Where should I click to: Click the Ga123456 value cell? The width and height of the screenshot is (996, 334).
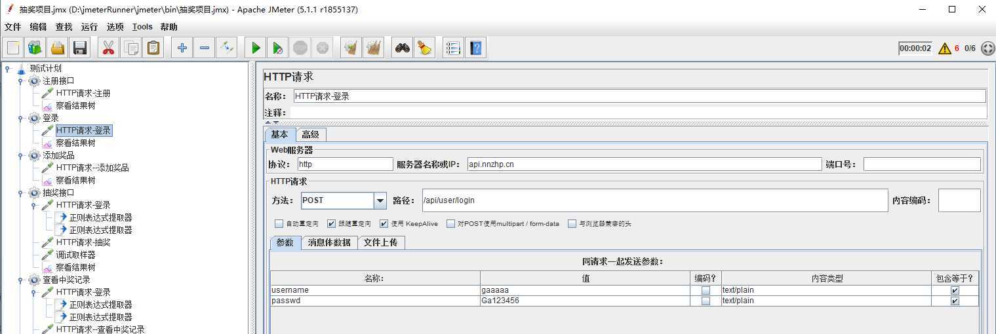click(585, 301)
